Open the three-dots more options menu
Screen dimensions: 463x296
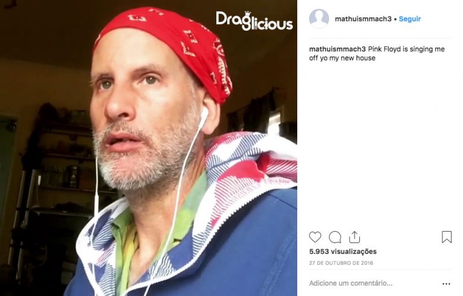[446, 283]
